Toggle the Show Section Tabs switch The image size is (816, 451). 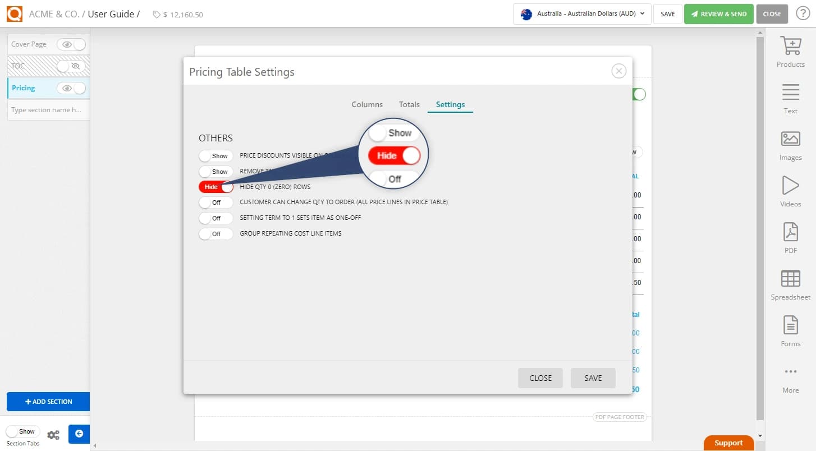[22, 431]
